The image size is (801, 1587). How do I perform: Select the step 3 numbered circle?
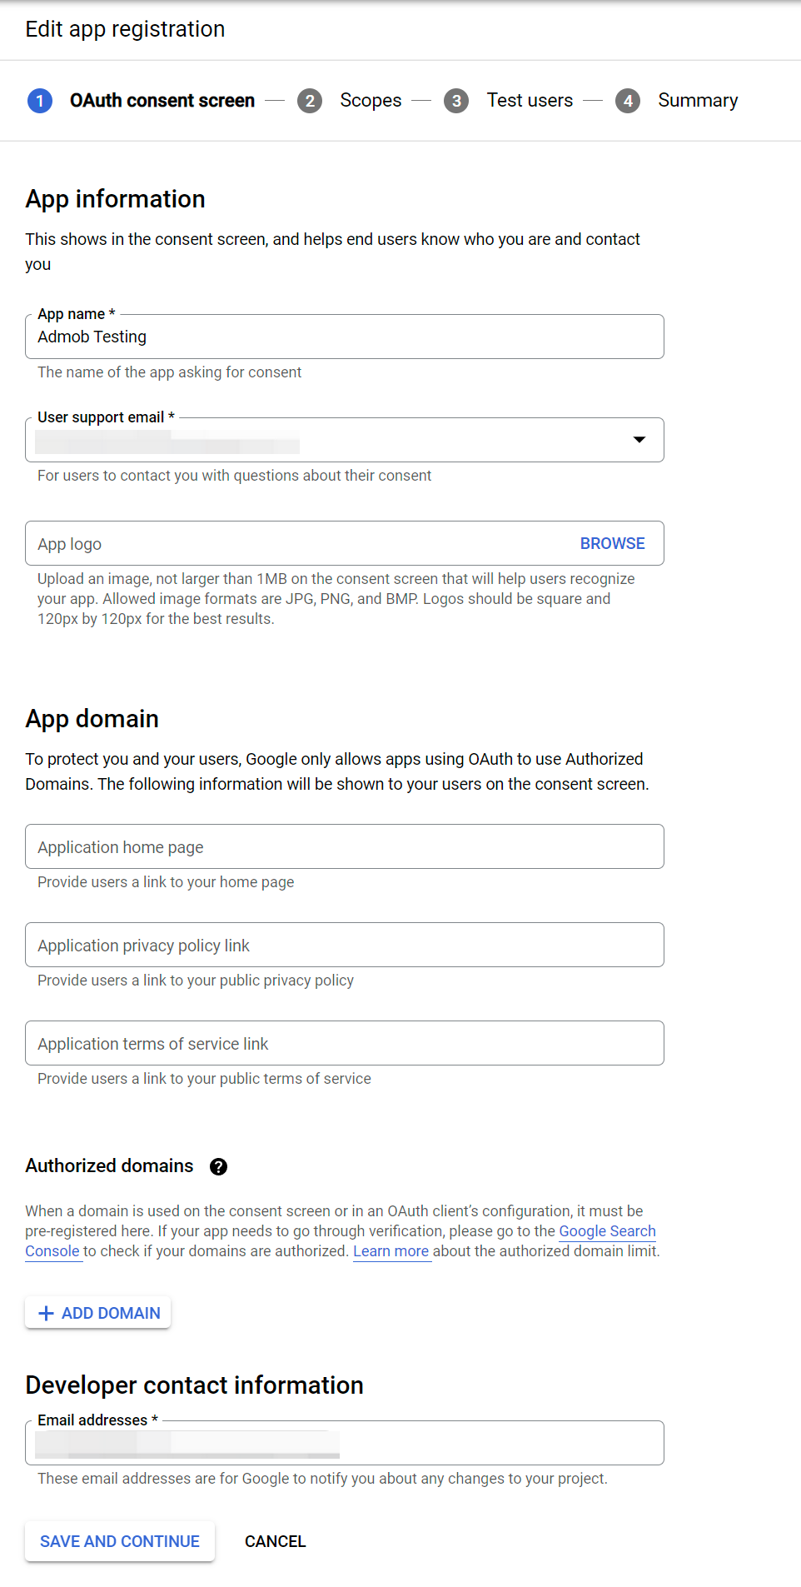[x=456, y=100]
